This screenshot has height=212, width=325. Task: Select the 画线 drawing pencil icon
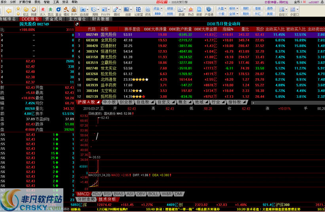116,9
